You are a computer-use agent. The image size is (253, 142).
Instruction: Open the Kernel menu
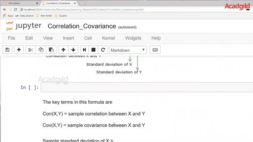(108, 38)
